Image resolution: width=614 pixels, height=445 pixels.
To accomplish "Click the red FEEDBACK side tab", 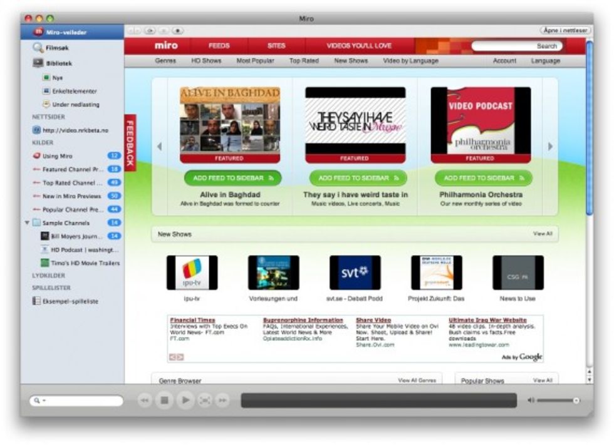I will (130, 142).
